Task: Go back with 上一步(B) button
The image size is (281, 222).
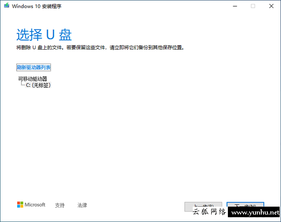Action: [203, 206]
